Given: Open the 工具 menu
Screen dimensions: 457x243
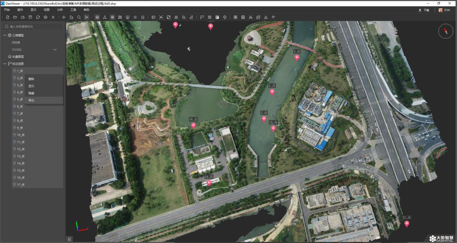Looking at the screenshot, I should click(x=73, y=10).
